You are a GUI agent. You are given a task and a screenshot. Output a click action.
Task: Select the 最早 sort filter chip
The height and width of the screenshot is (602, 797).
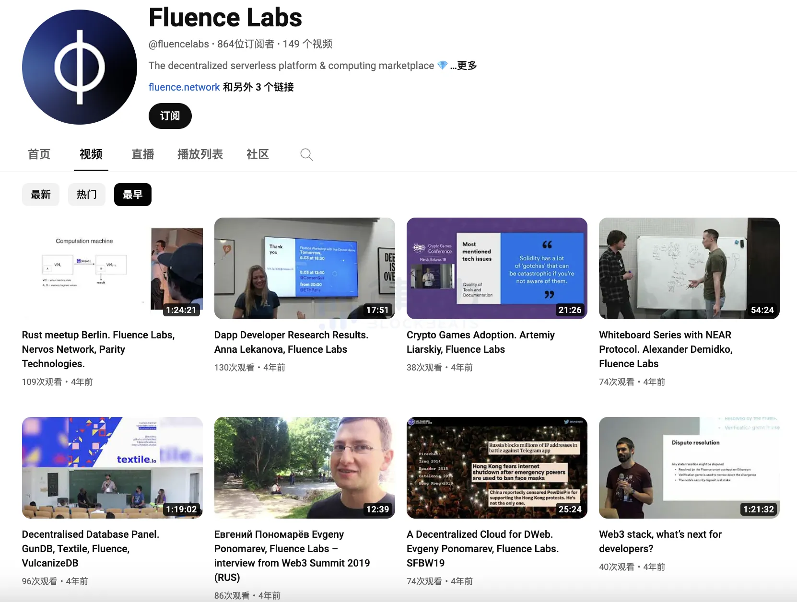click(133, 195)
